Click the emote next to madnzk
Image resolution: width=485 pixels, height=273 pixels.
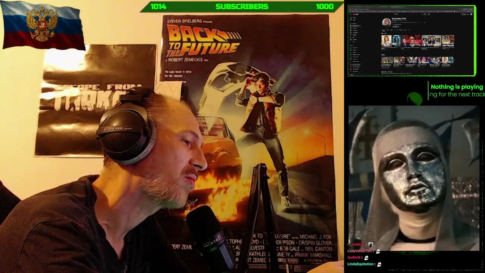click(x=370, y=245)
